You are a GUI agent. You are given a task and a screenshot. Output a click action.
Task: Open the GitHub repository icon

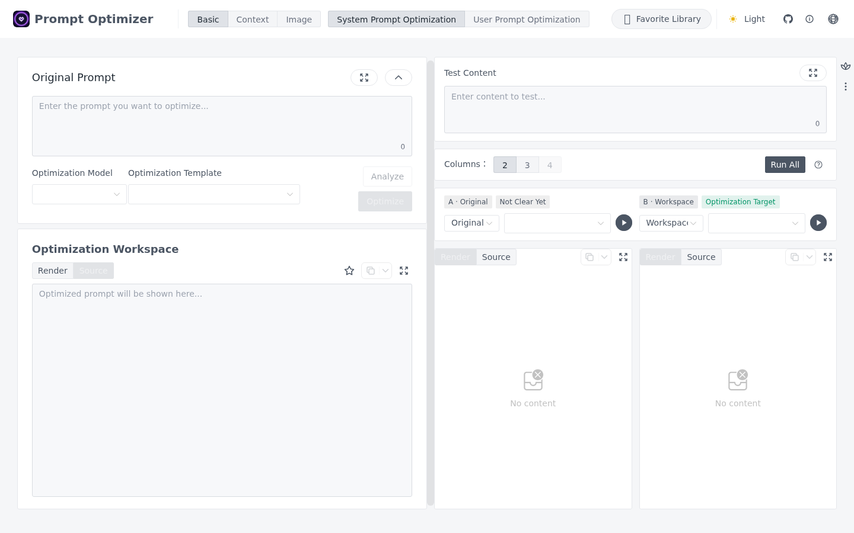click(788, 19)
